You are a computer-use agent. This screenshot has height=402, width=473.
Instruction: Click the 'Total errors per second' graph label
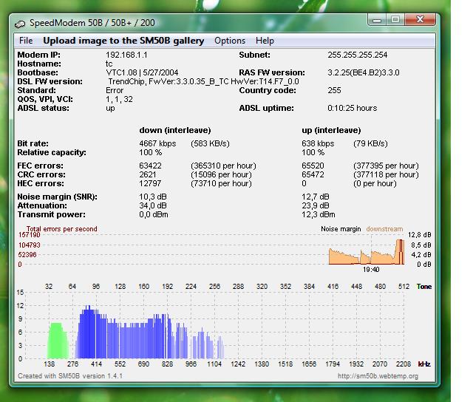coord(62,229)
